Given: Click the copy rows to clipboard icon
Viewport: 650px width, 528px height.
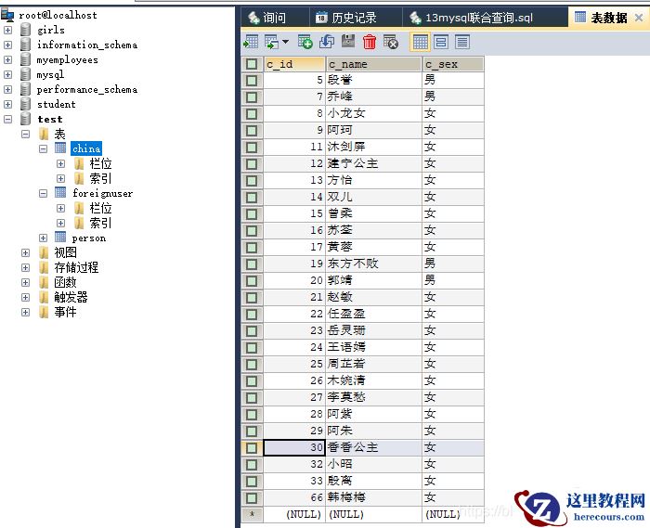Looking at the screenshot, I should pyautogui.click(x=272, y=42).
